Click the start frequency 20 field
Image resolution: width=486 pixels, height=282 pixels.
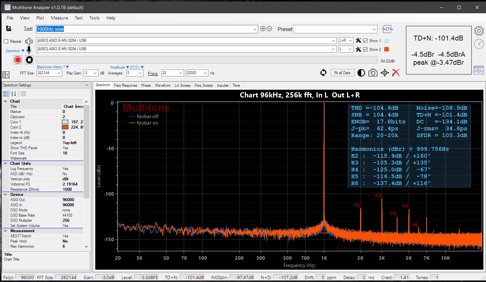[169, 73]
